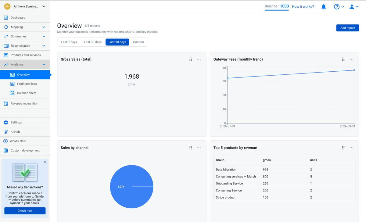This screenshot has width=366, height=222.
Task: Click the Consulting services — March row
Action: pos(284,177)
